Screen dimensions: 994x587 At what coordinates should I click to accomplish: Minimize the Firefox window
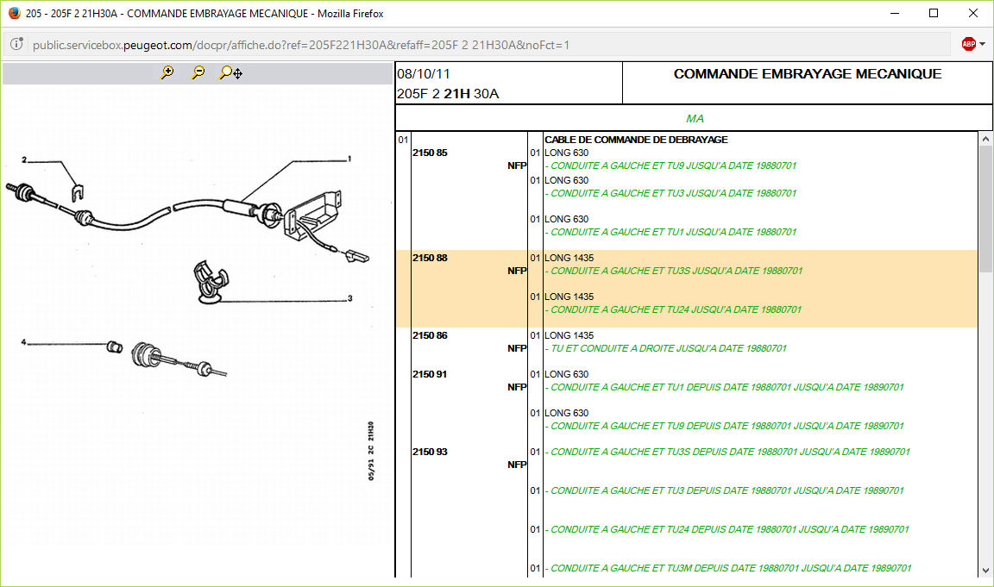tap(895, 13)
